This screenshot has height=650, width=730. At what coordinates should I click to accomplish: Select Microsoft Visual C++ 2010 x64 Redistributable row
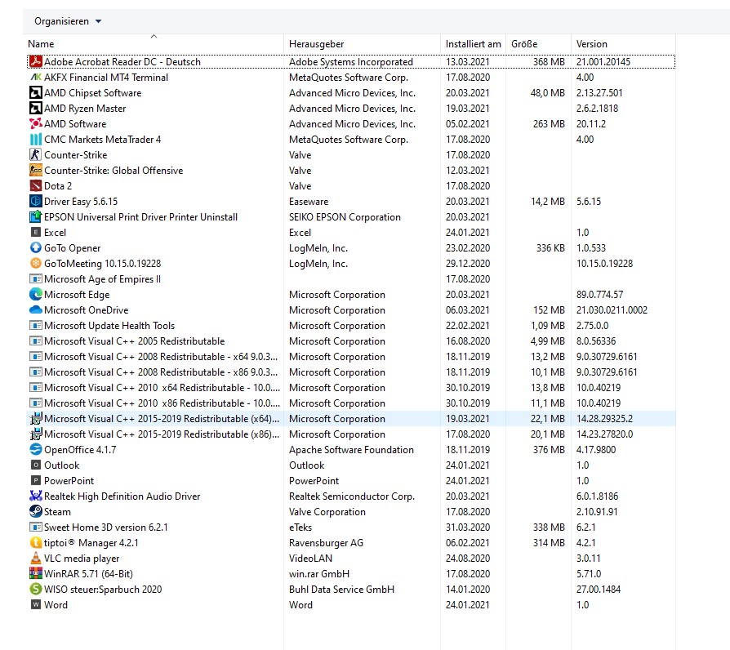pos(351,387)
